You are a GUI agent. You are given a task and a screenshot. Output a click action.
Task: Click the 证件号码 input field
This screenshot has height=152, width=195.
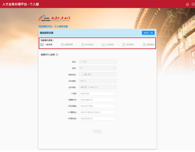point(97,87)
